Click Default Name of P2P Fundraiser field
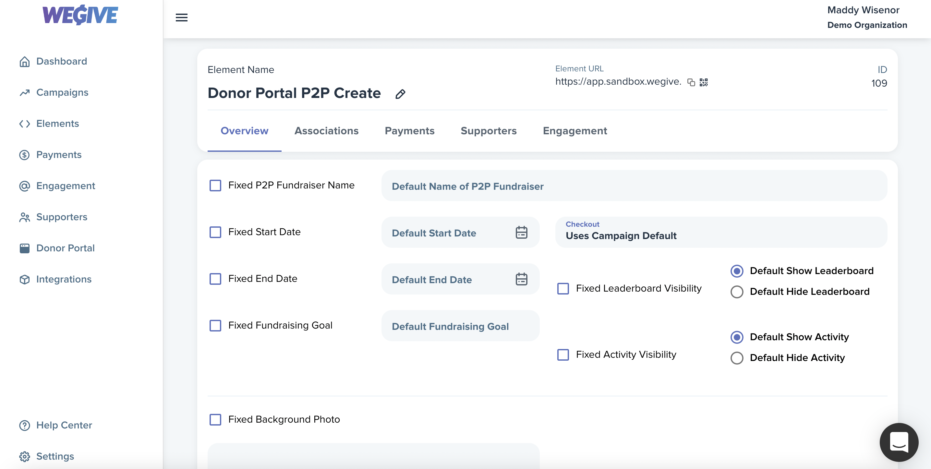The width and height of the screenshot is (931, 469). pyautogui.click(x=634, y=185)
